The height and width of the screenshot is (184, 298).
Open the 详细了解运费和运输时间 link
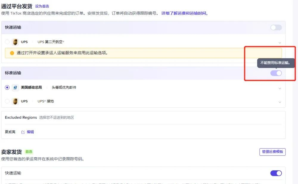[x=184, y=13]
